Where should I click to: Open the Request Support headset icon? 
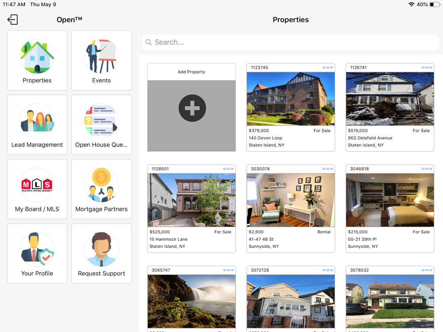[x=101, y=249]
